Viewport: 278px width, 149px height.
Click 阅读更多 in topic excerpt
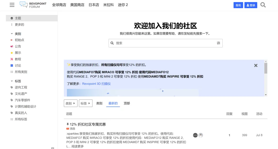(x=77, y=146)
